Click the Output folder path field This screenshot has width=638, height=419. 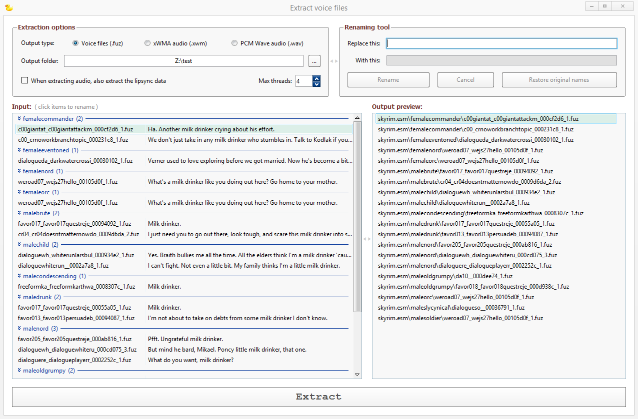pyautogui.click(x=183, y=61)
